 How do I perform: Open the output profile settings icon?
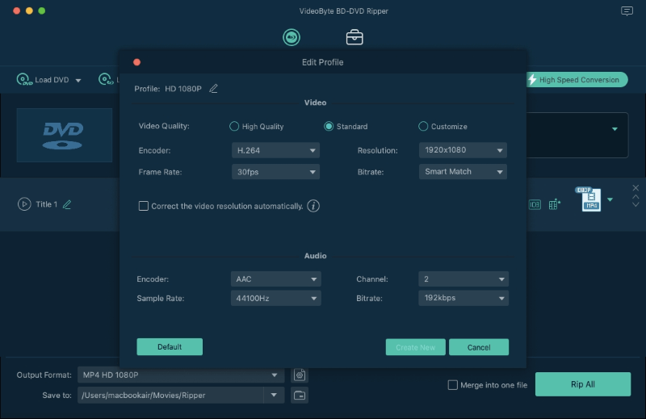pos(300,375)
